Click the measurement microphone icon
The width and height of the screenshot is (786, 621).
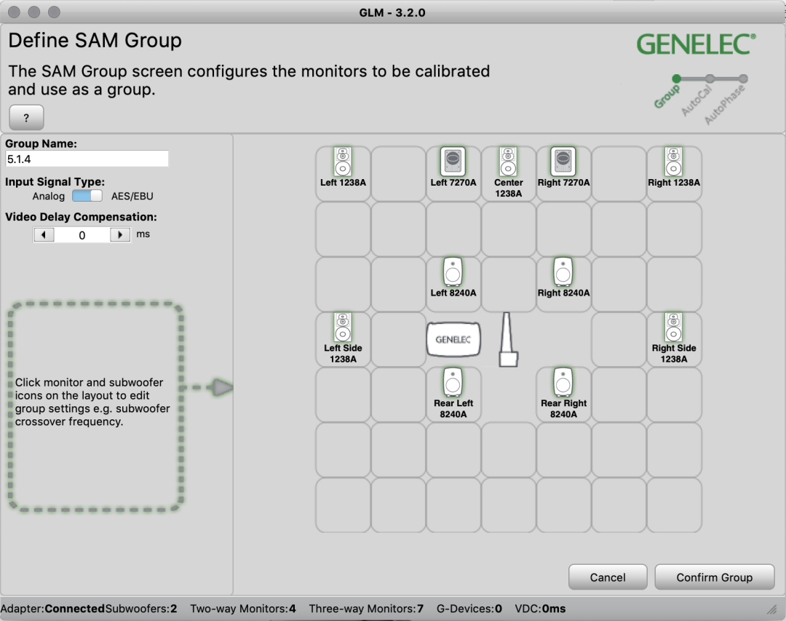click(508, 339)
